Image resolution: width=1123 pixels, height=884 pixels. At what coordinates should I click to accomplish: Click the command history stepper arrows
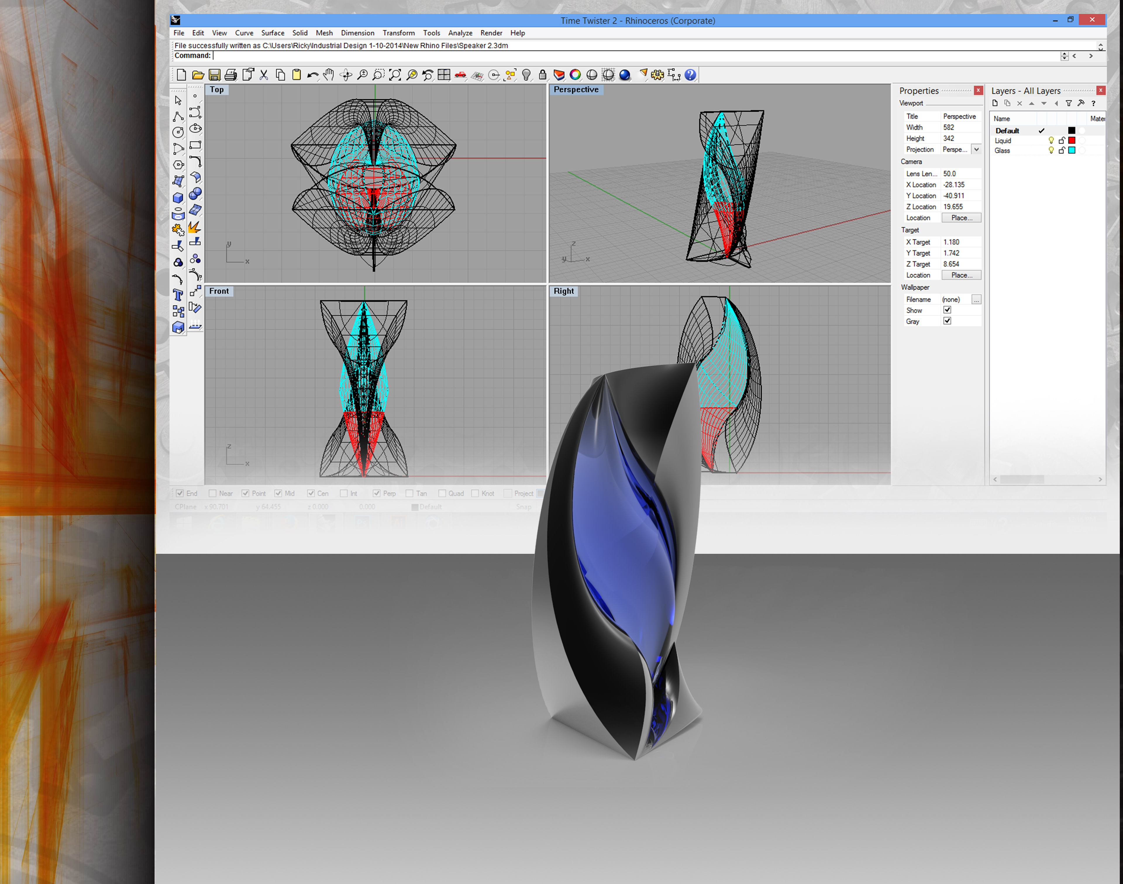[x=1064, y=56]
